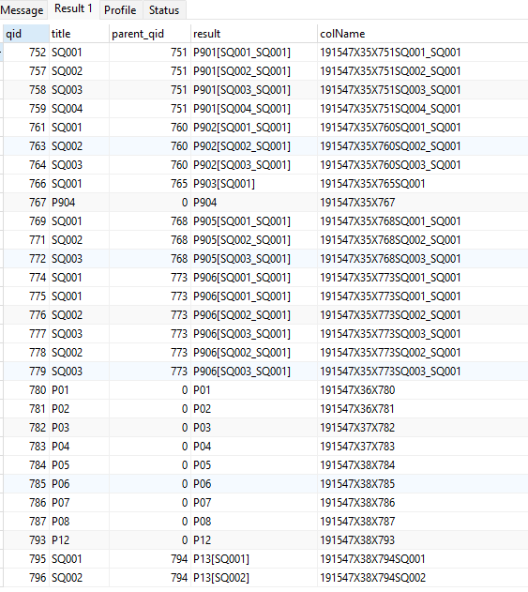Select qid cell 761
Viewport: 528px width, 592px height.
[26, 128]
